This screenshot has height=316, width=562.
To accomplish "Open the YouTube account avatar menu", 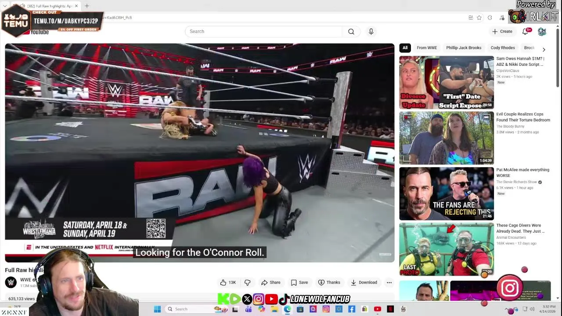I will [542, 32].
